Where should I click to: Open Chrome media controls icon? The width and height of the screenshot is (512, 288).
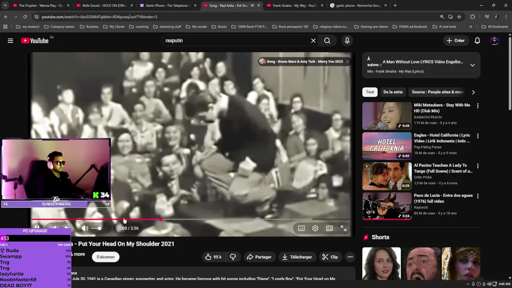(x=486, y=17)
